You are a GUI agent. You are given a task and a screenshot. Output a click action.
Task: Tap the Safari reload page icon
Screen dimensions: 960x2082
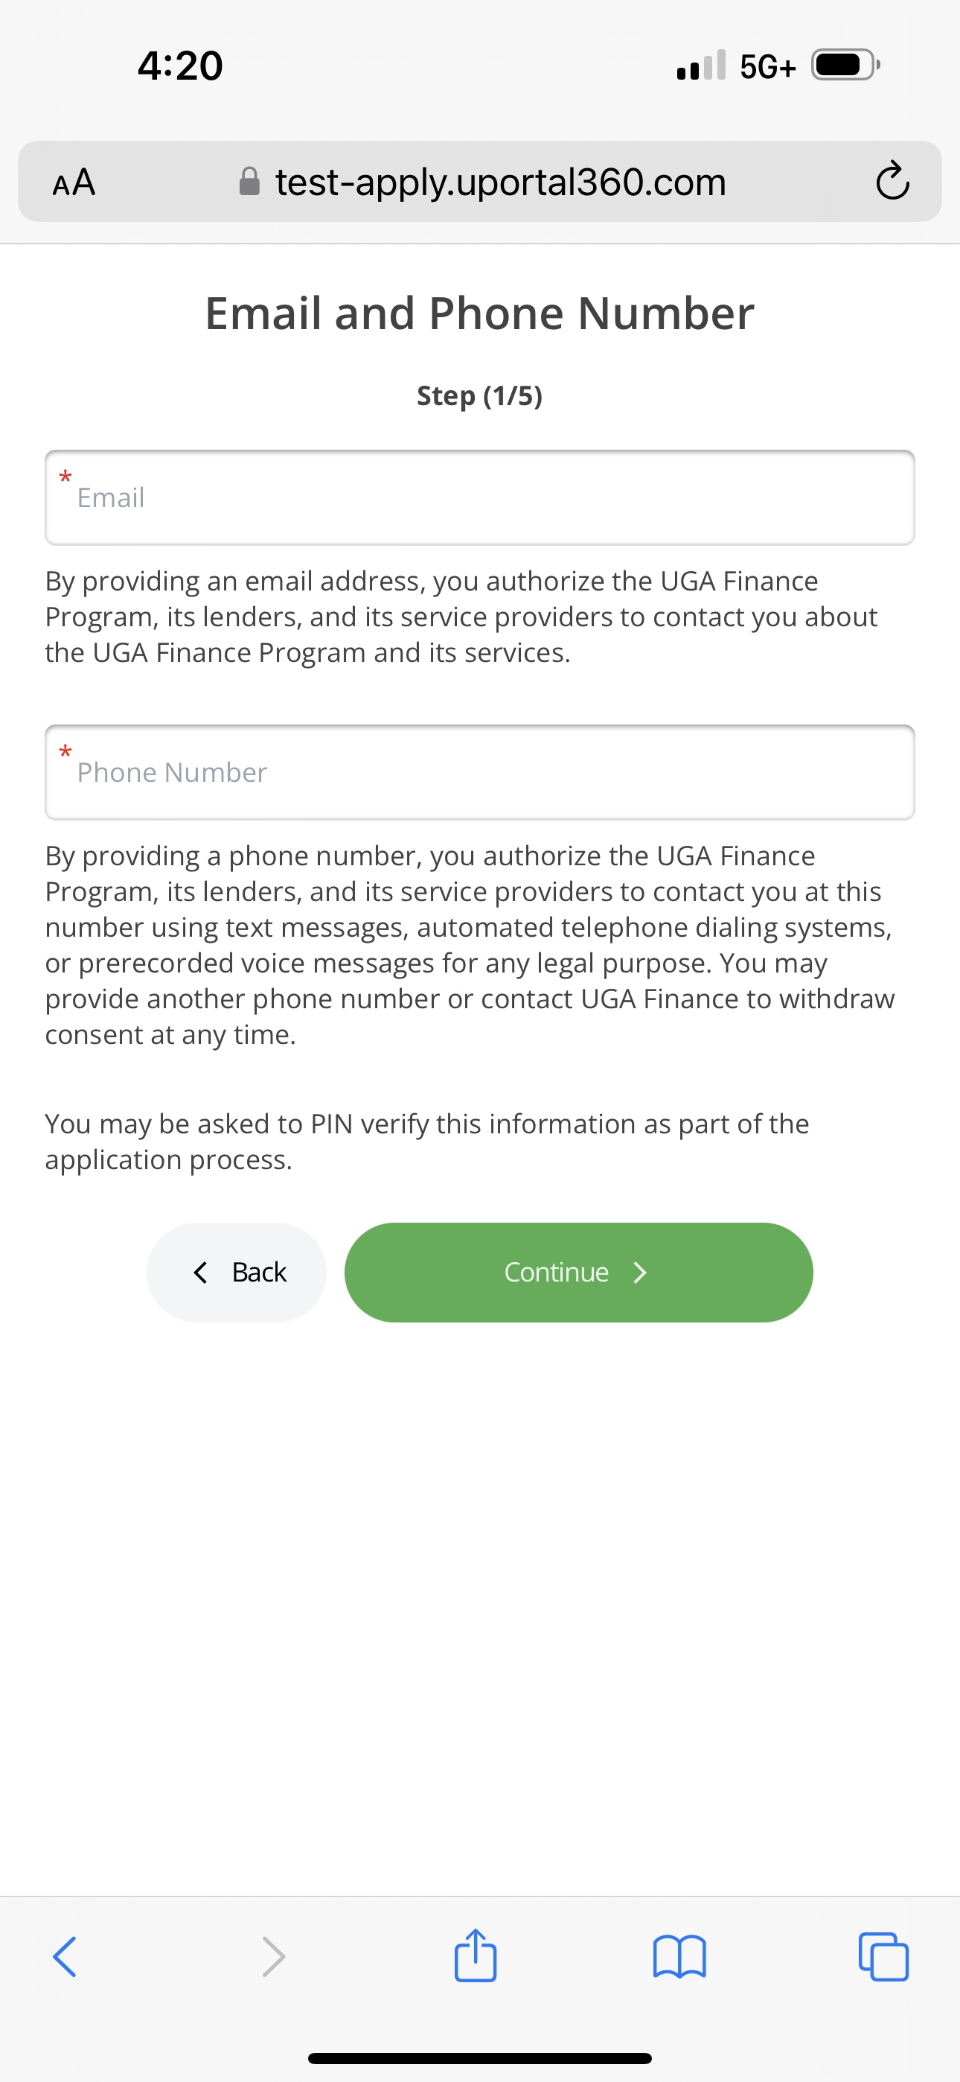(x=892, y=181)
